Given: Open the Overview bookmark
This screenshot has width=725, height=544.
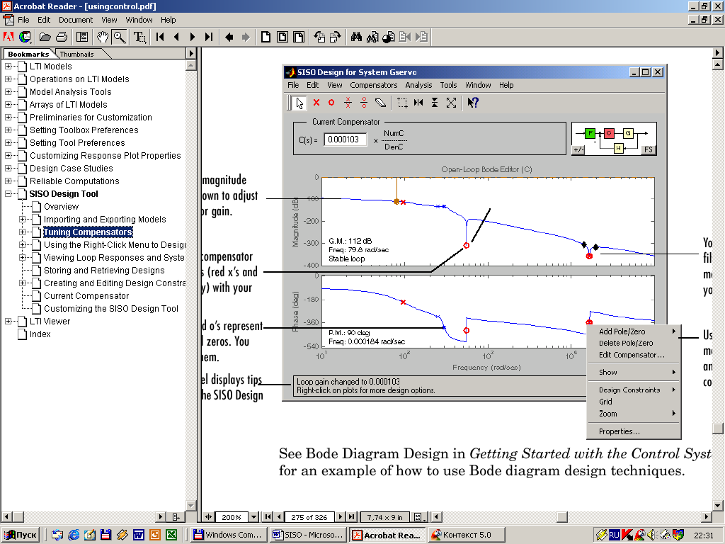Looking at the screenshot, I should tap(61, 207).
